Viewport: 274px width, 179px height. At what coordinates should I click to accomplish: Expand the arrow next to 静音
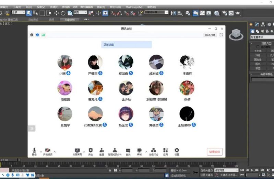tap(41, 152)
